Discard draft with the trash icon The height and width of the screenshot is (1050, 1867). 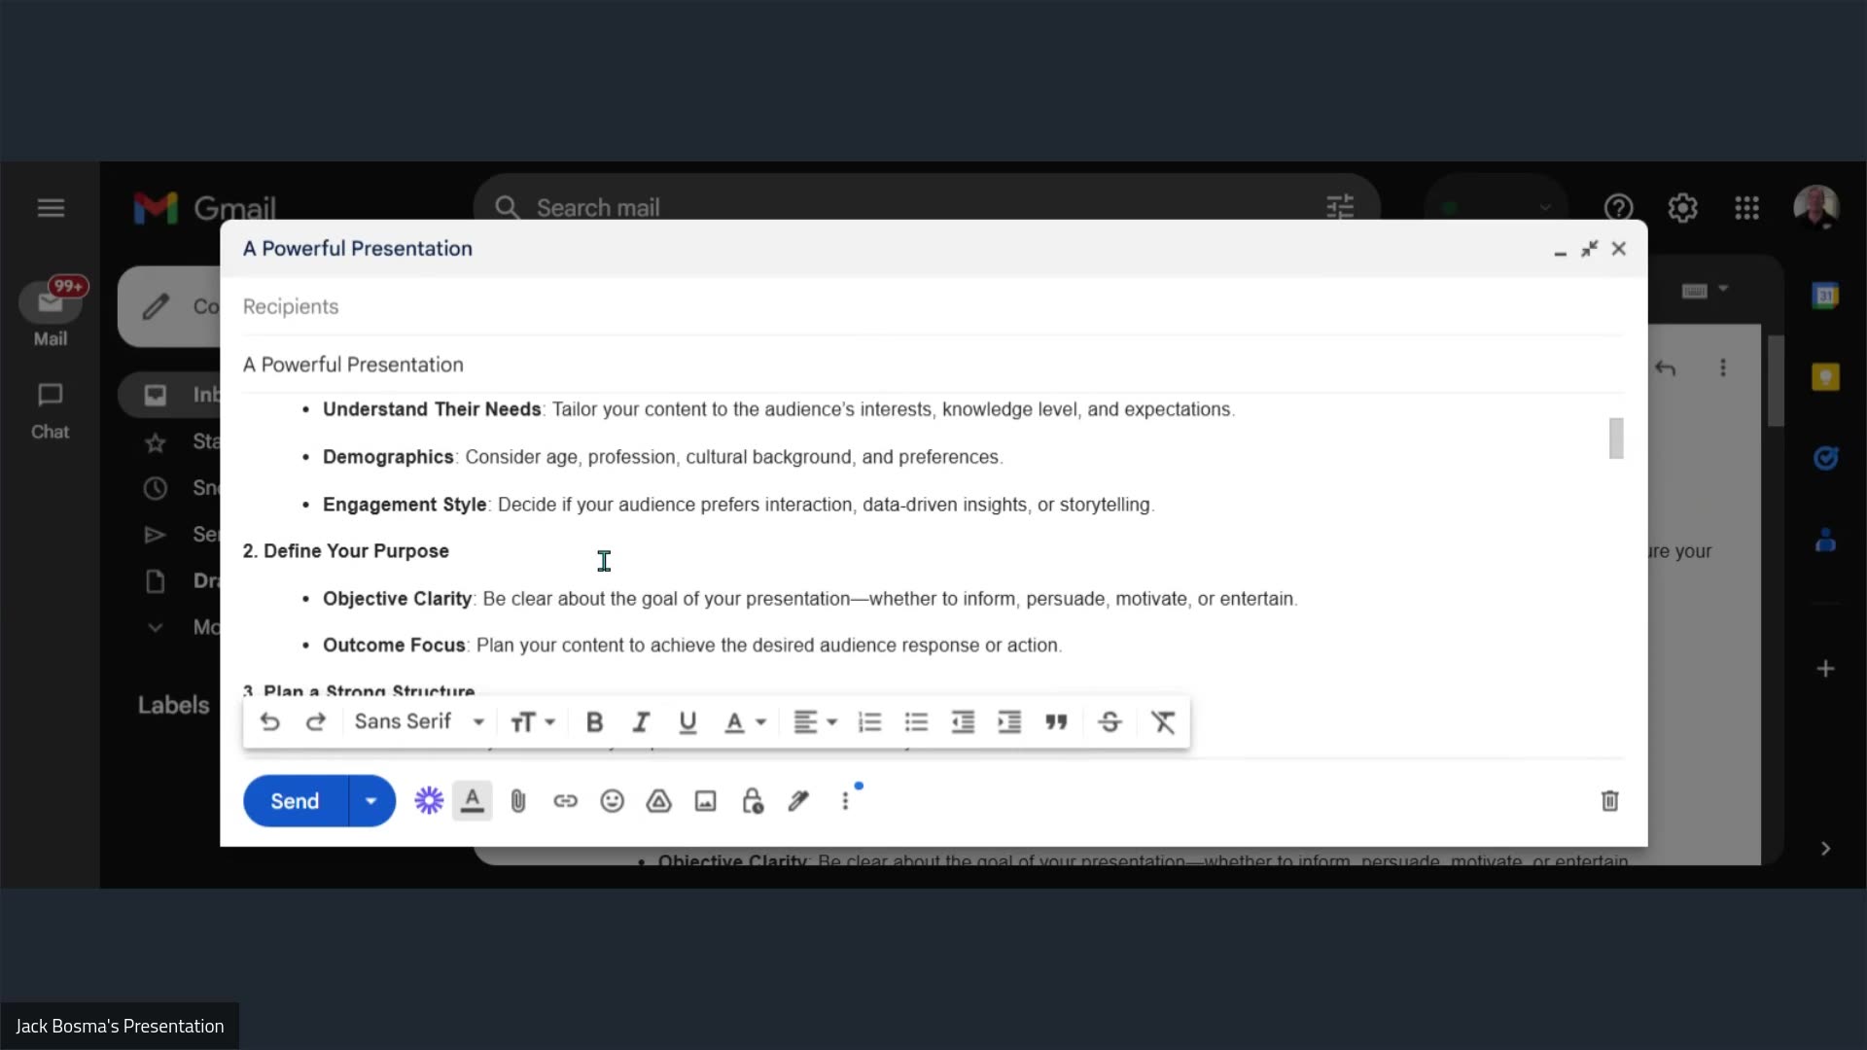point(1609,801)
